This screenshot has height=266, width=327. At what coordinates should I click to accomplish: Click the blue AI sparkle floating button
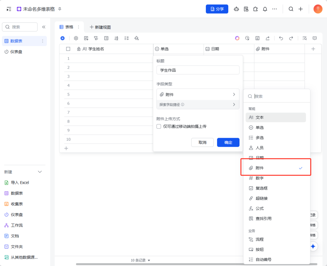coord(313,246)
